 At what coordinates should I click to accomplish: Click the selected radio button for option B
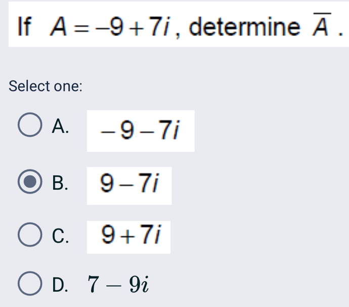[30, 182]
